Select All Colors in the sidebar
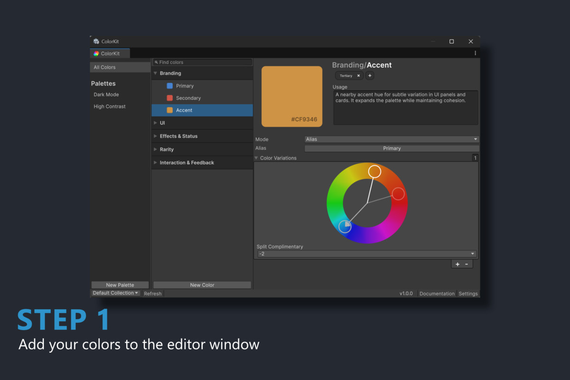The height and width of the screenshot is (380, 570). pyautogui.click(x=104, y=67)
